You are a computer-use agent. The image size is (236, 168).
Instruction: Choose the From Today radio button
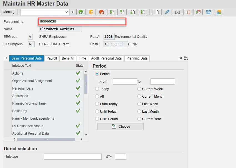[97, 104]
